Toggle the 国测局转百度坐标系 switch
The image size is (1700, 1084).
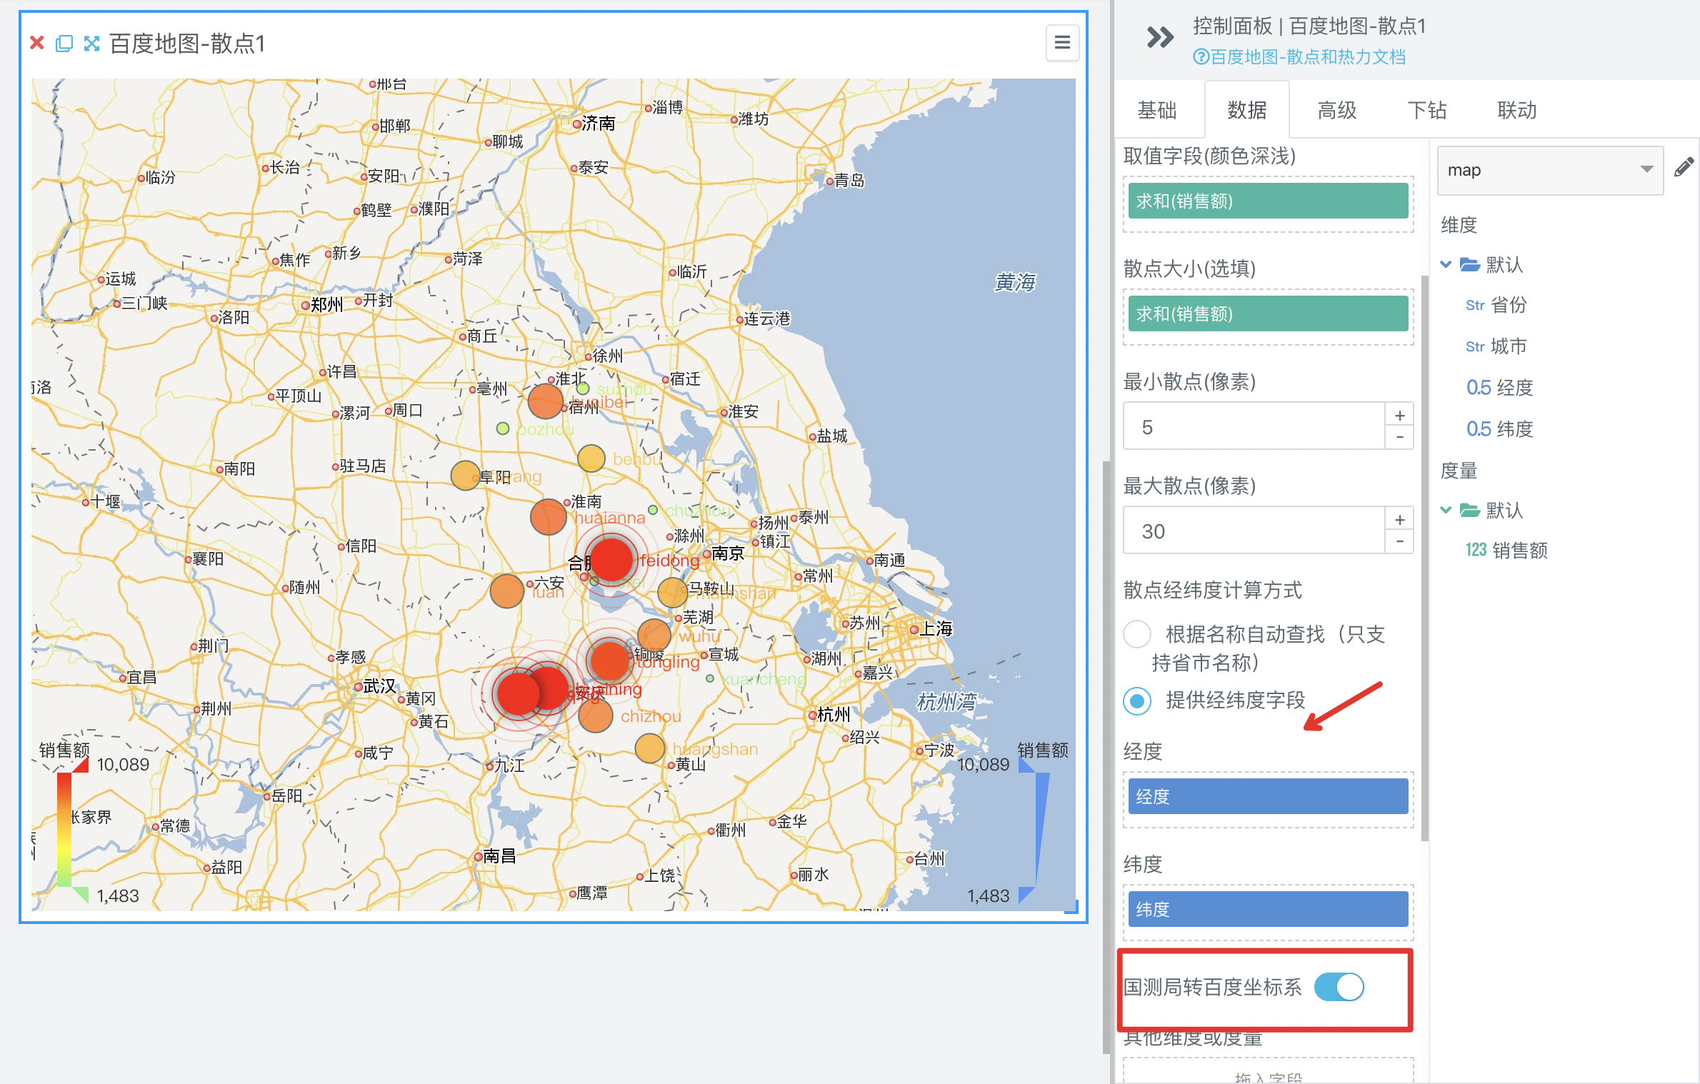(1339, 987)
